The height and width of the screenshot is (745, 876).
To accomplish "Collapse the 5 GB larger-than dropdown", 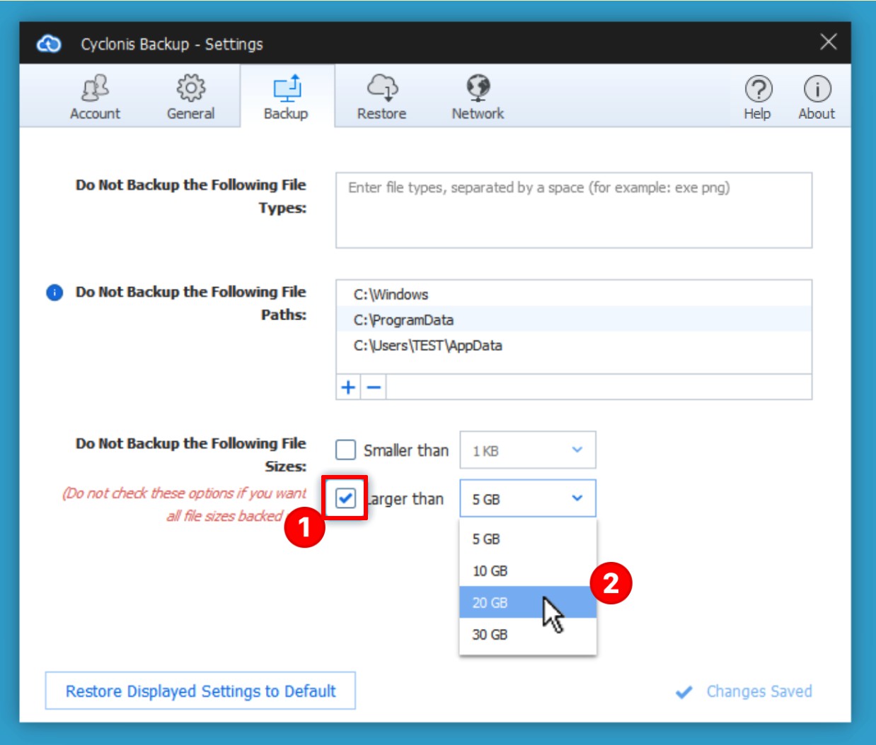I will [527, 498].
